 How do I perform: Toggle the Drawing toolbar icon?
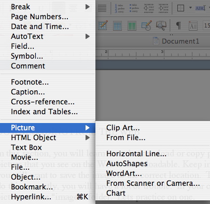[x=146, y=25]
